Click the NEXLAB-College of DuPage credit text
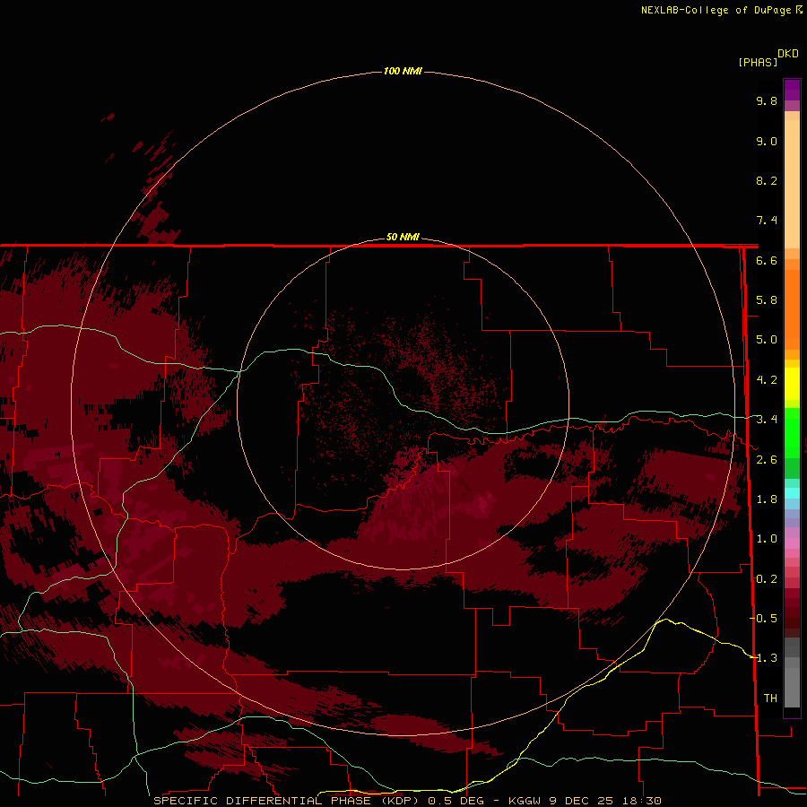 pyautogui.click(x=722, y=10)
